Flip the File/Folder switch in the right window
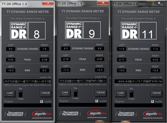The width and height of the screenshot is (167, 123). coord(131,94)
